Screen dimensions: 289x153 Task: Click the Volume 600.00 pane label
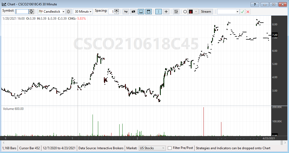tap(13, 109)
